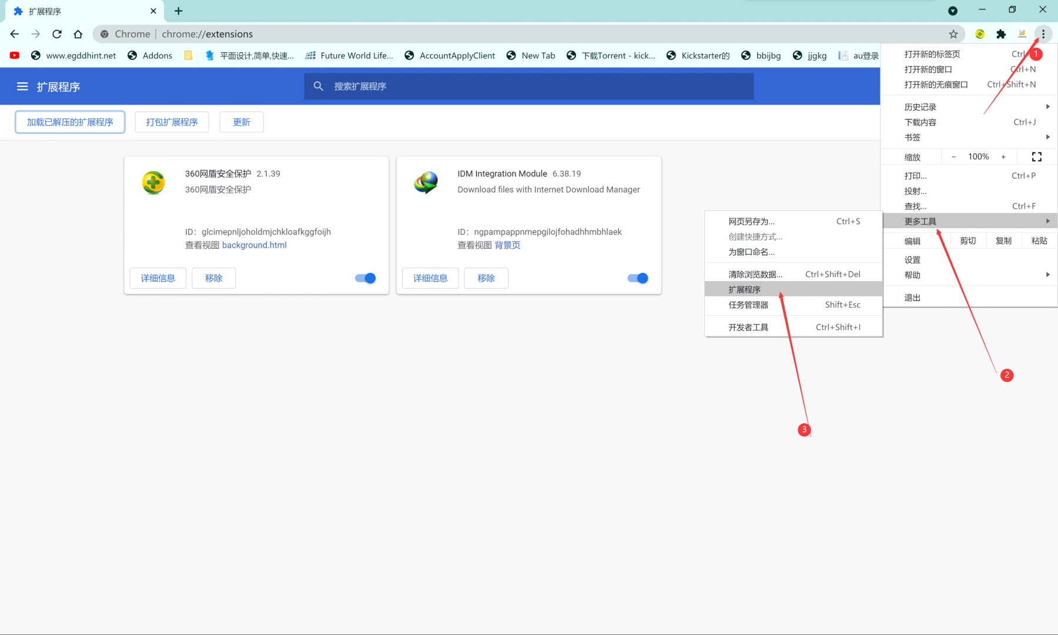Viewport: 1058px width, 635px height.
Task: Open the AccountApplyClient bookmark
Action: 450,55
